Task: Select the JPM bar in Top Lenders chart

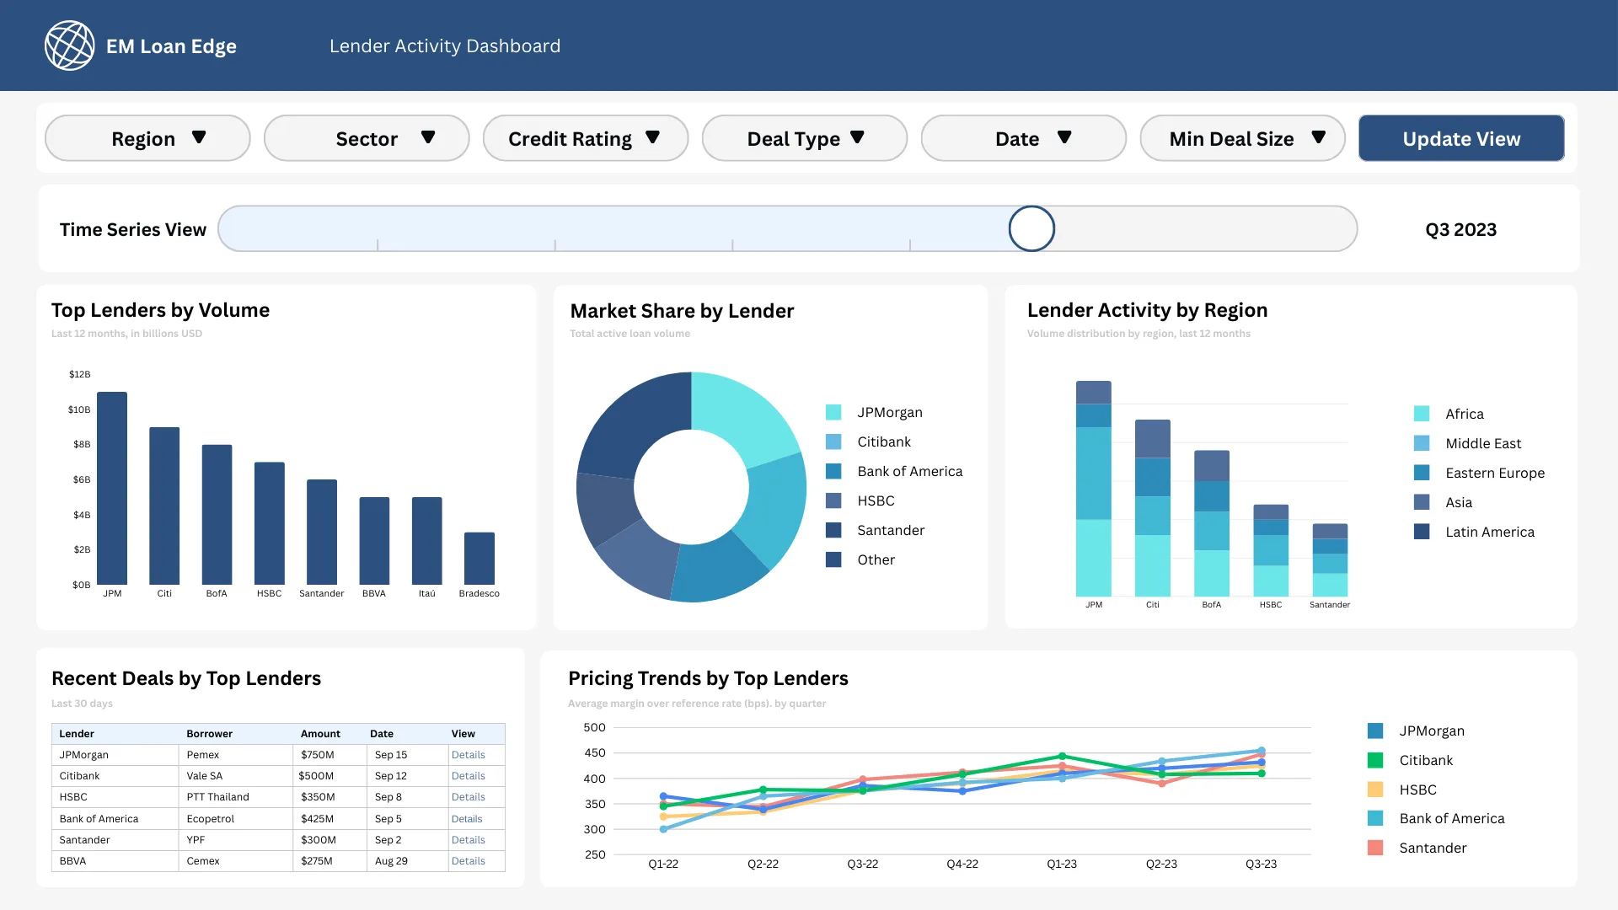Action: click(x=112, y=488)
